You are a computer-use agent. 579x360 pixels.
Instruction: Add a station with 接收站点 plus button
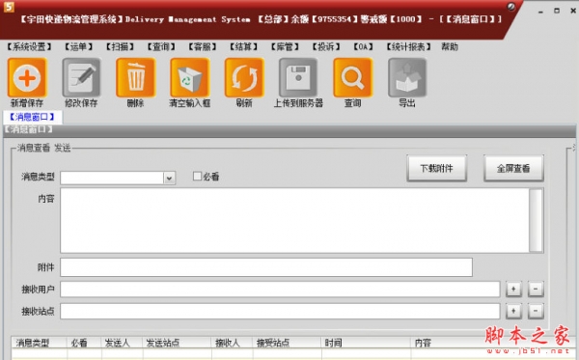point(513,311)
